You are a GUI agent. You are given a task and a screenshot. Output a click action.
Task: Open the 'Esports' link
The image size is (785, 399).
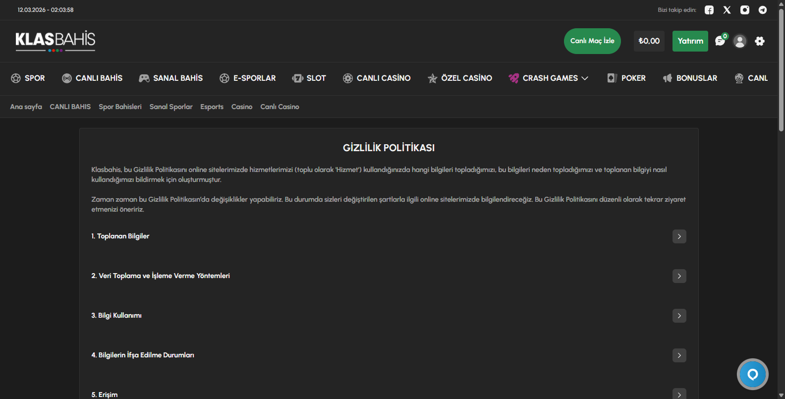212,107
